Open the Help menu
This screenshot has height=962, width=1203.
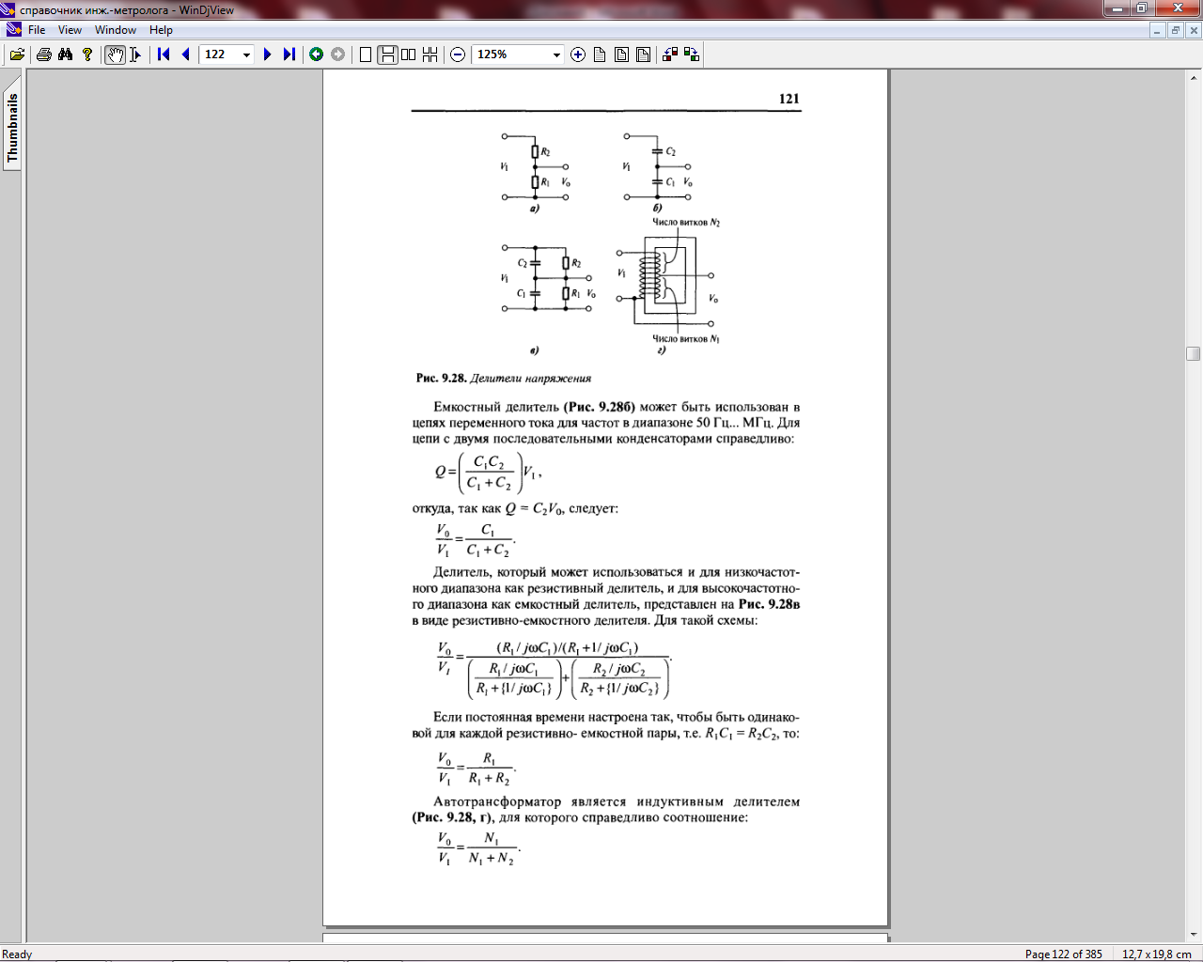click(x=161, y=30)
